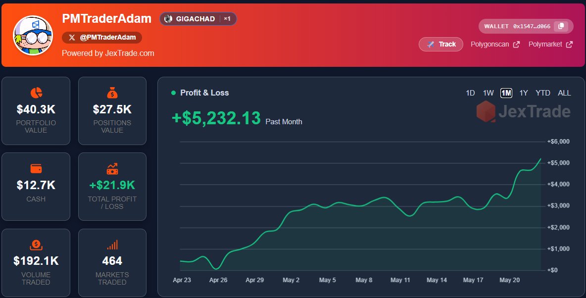Screen dimensions: 586x298
Task: Click the GIGACHAD badge
Action: coord(198,19)
